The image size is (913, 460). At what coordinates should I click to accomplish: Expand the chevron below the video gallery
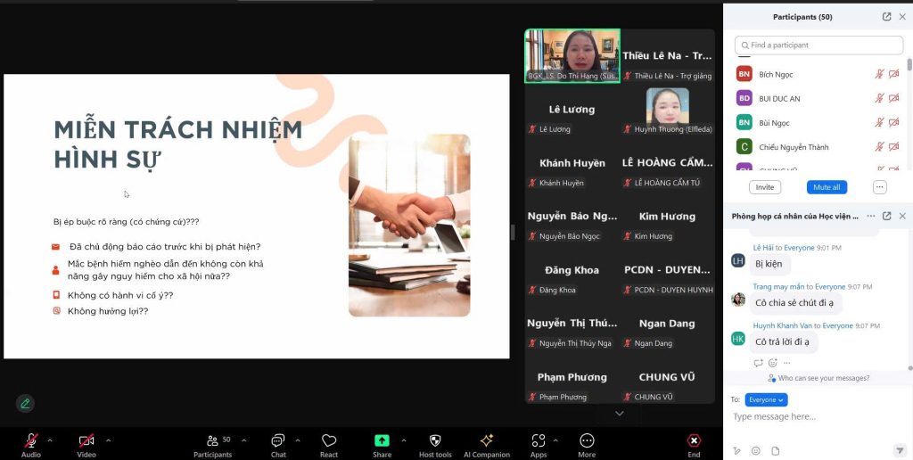click(x=620, y=414)
